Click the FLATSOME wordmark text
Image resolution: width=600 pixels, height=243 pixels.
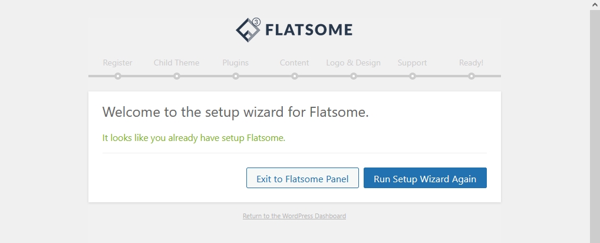coord(309,30)
